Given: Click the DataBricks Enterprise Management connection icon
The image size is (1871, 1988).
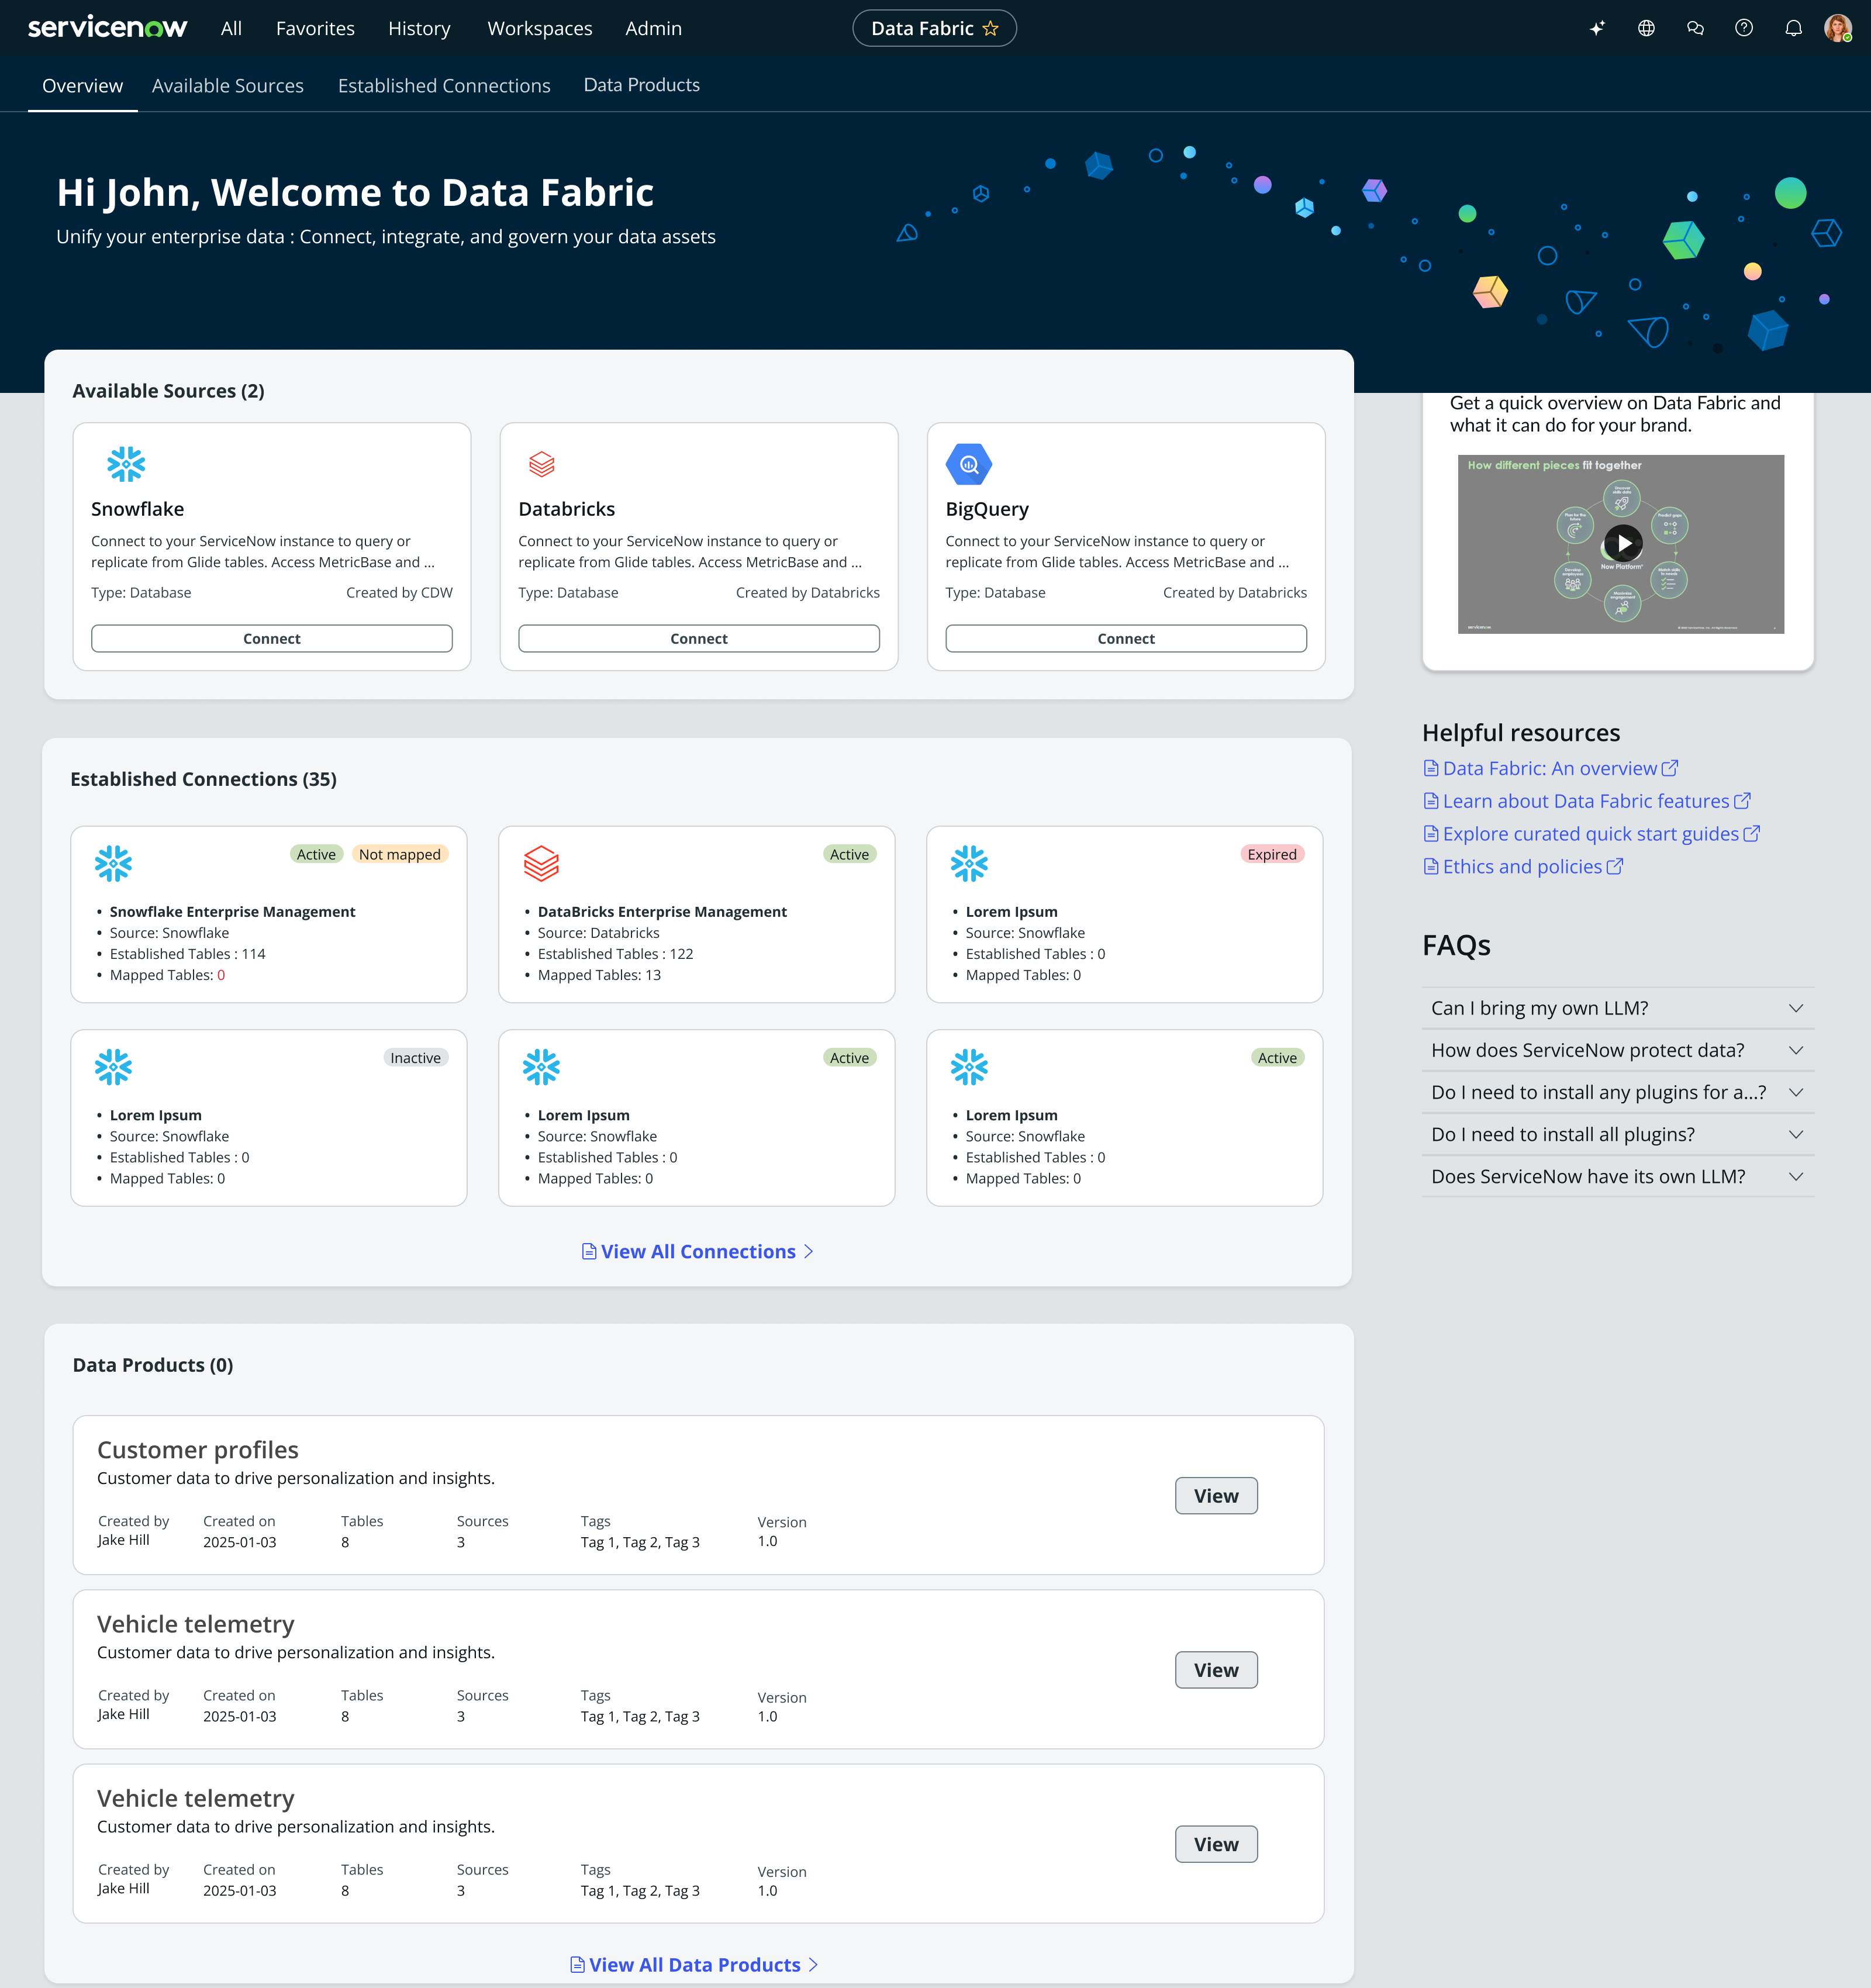Looking at the screenshot, I should 541,863.
